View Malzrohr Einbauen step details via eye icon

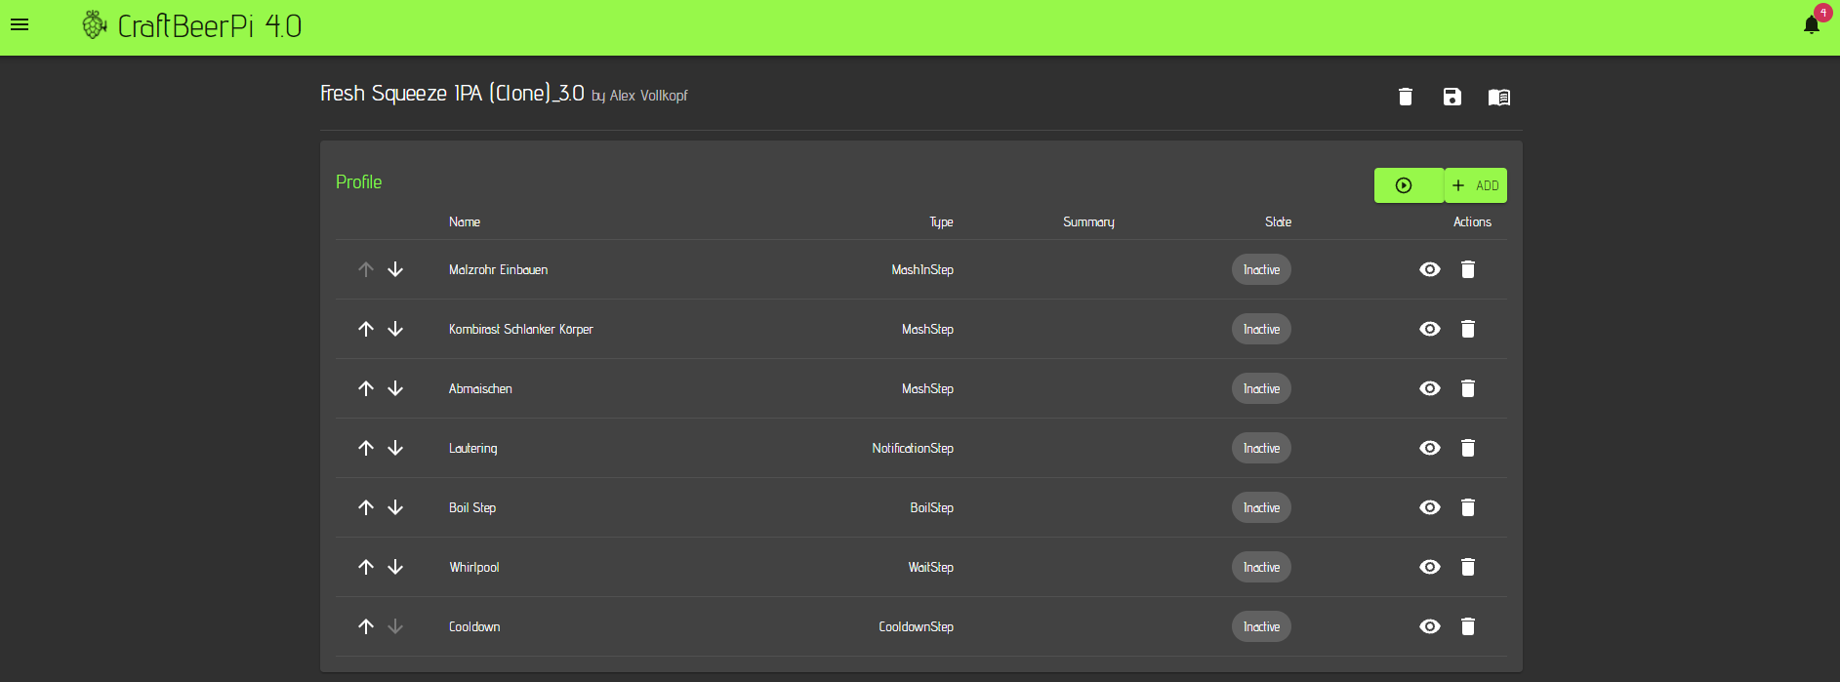point(1429,269)
